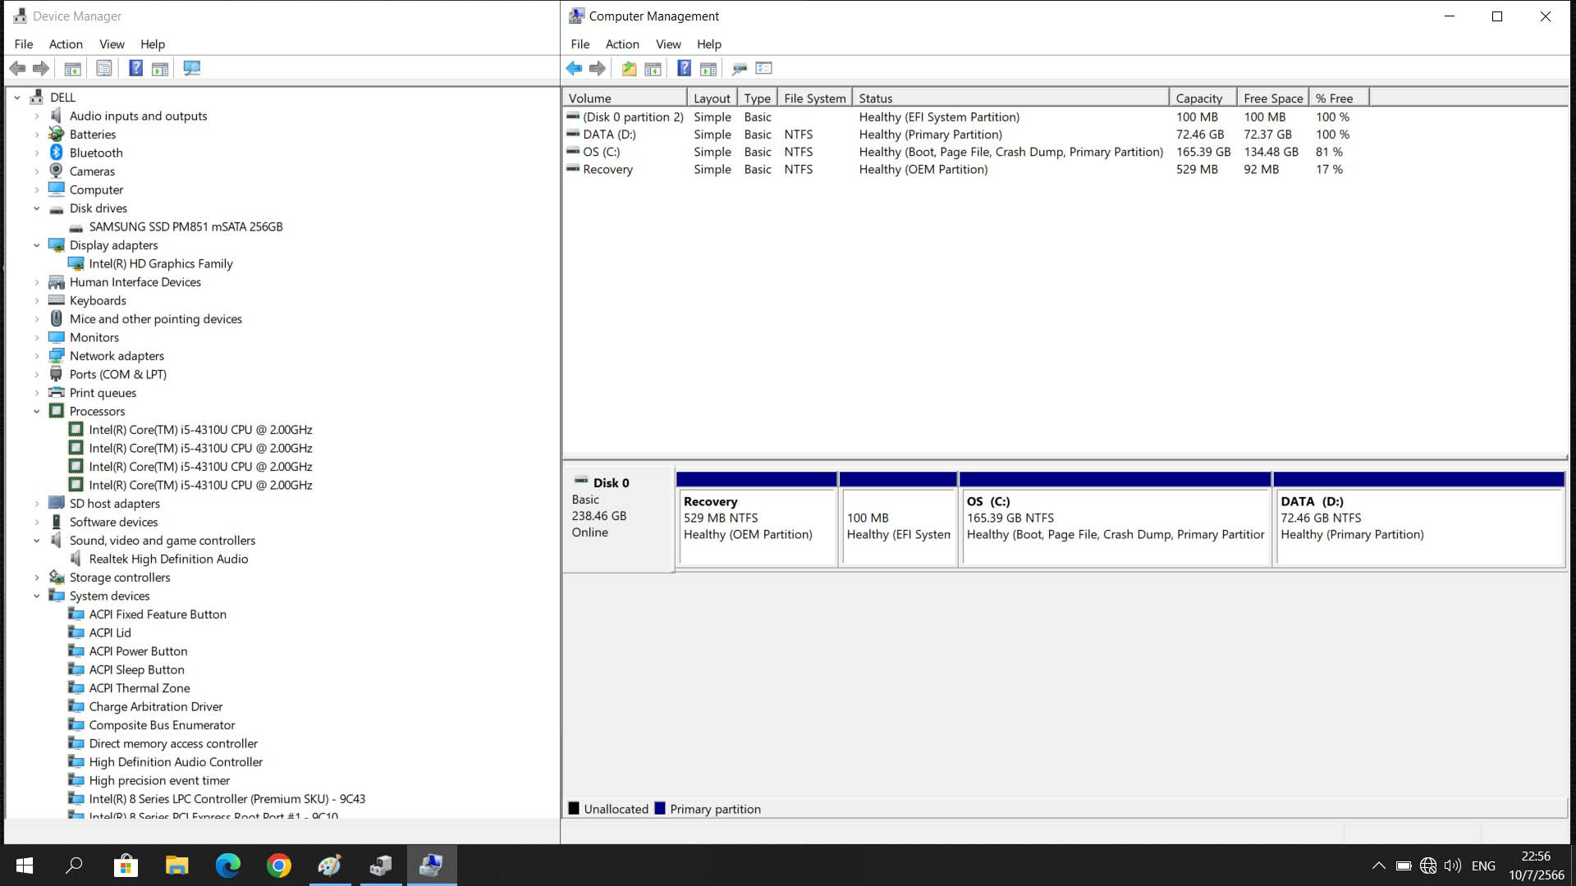The image size is (1576, 886).
Task: Click Up folder icon in Computer Management toolbar
Action: (629, 69)
